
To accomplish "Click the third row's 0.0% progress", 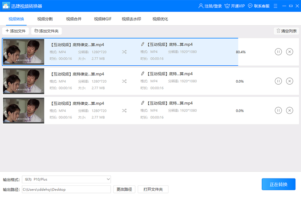I will click(x=240, y=111).
